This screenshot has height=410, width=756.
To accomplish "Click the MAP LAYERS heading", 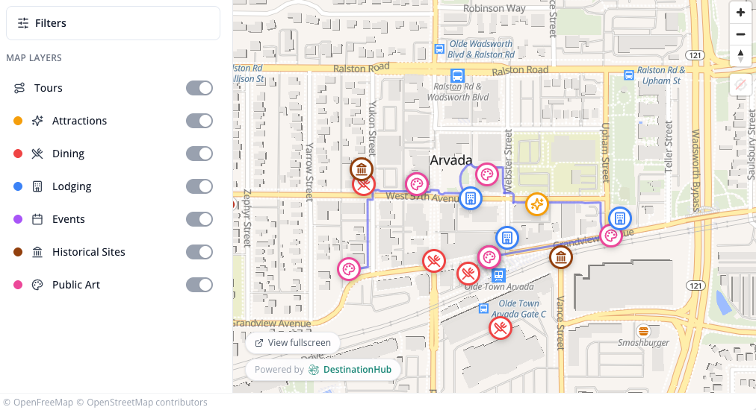I will pyautogui.click(x=34, y=57).
